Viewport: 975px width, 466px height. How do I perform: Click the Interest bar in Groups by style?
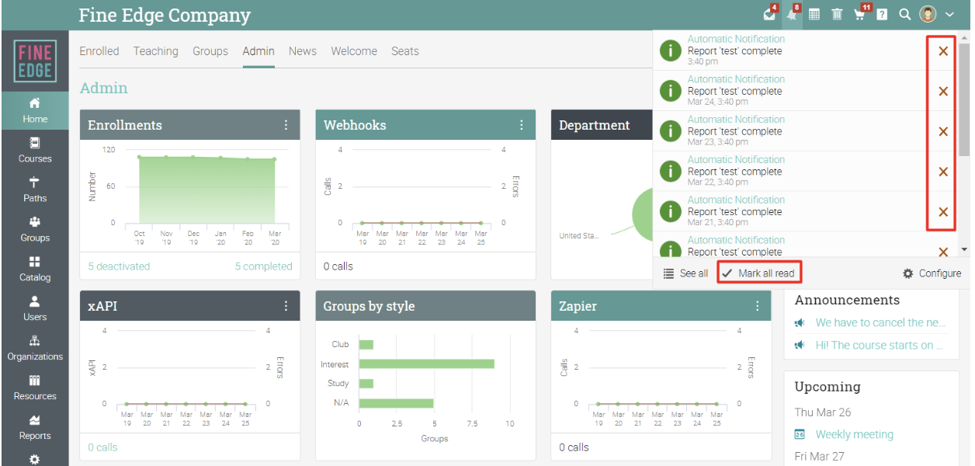tap(426, 363)
